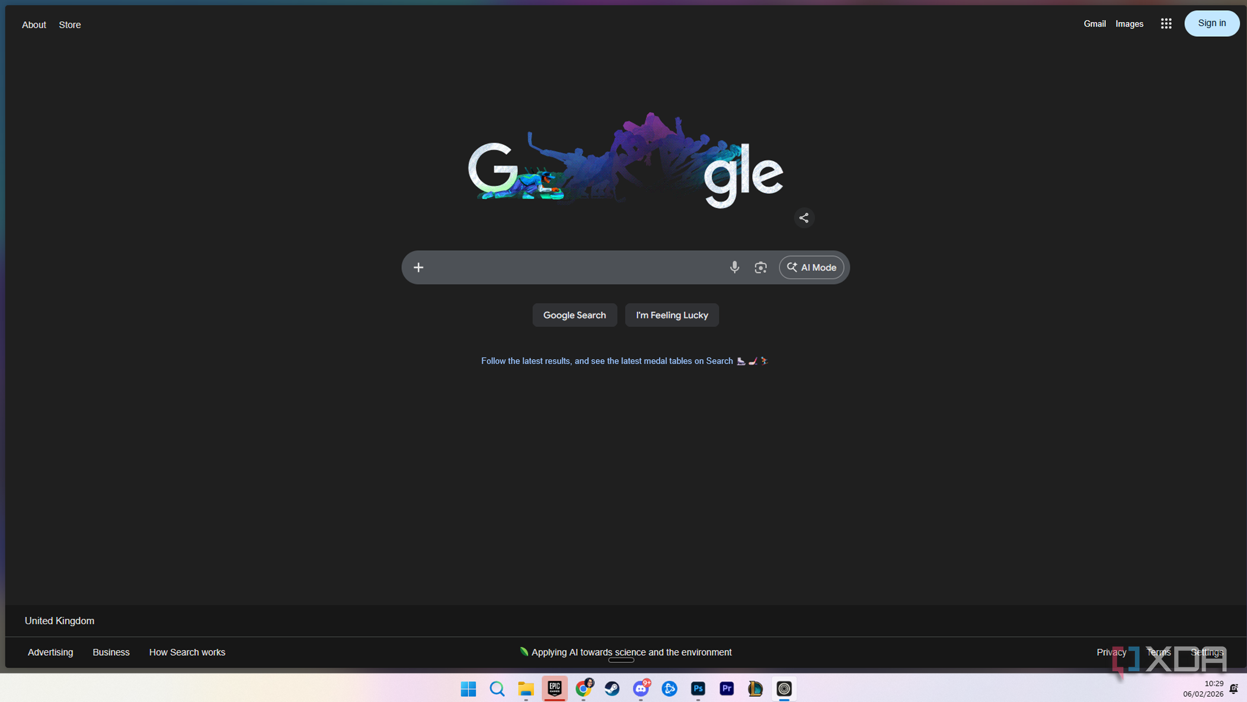Open the notification bell in the system tray
Screen dimensions: 1247x702
[1233, 688]
